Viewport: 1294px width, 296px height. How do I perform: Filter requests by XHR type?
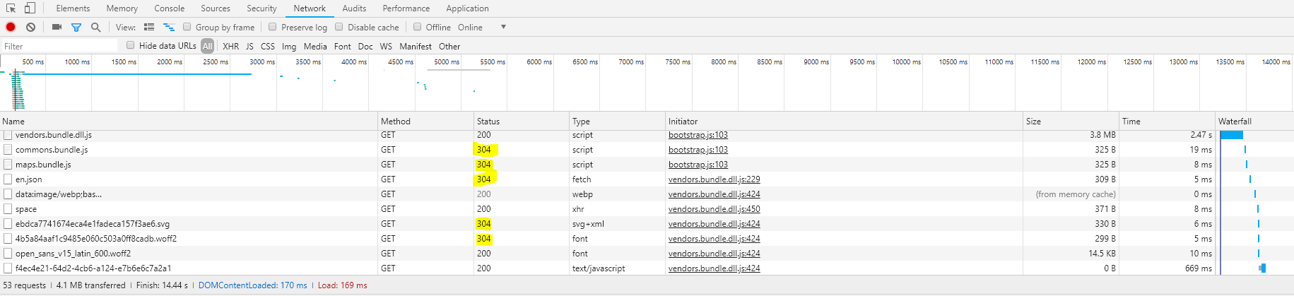tap(230, 47)
